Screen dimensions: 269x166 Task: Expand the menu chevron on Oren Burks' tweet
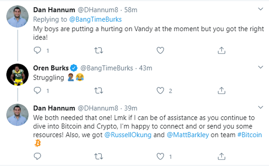click(260, 67)
